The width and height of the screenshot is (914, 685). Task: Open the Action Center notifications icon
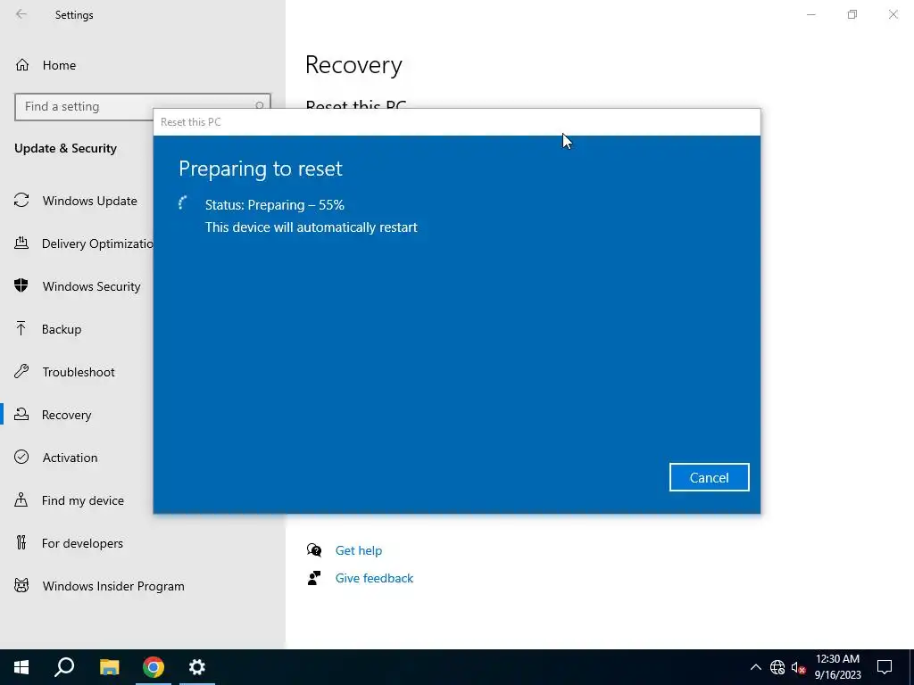885,667
